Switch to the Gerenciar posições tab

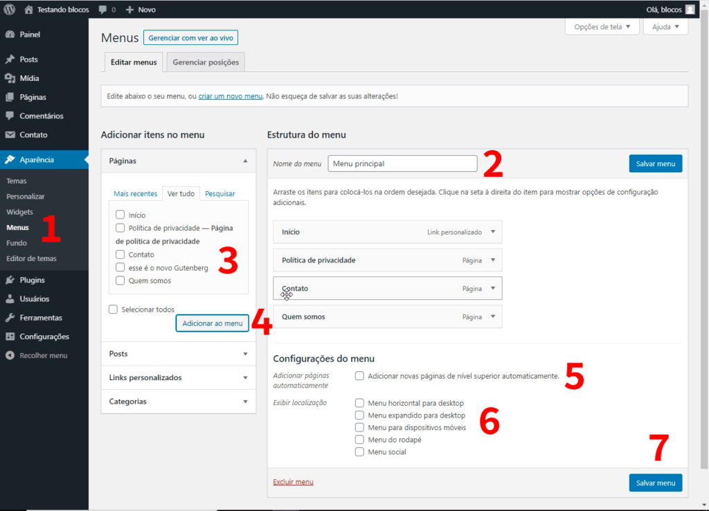(x=206, y=62)
